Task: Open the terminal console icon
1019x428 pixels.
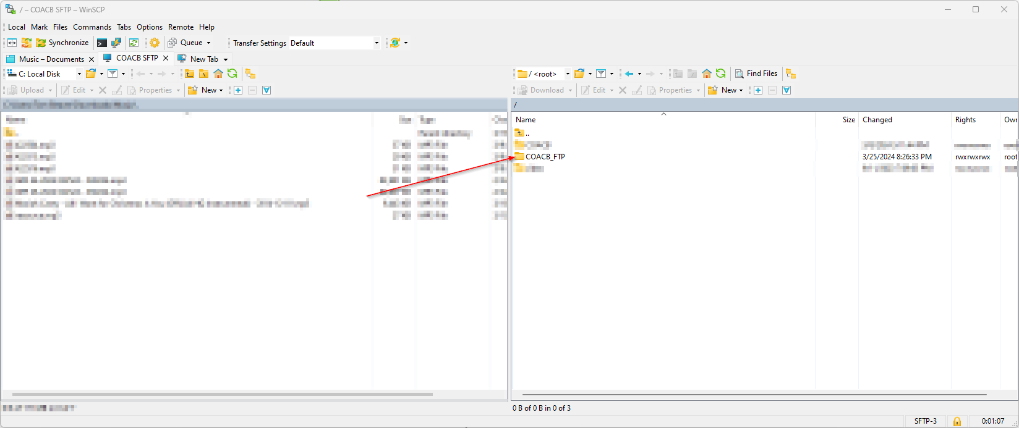Action: 101,43
